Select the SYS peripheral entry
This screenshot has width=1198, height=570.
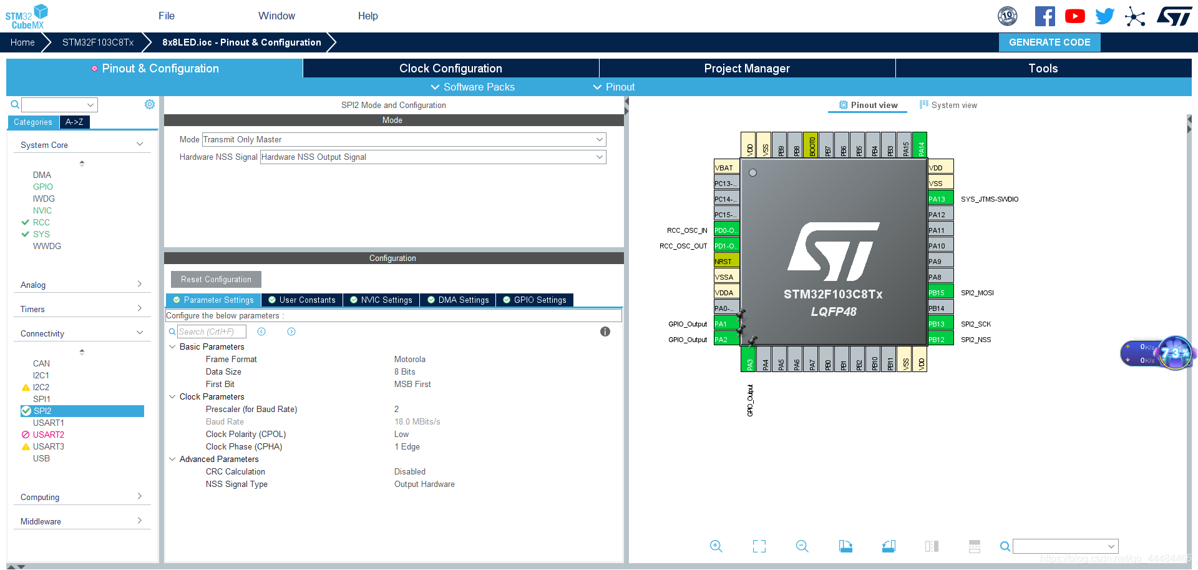41,234
